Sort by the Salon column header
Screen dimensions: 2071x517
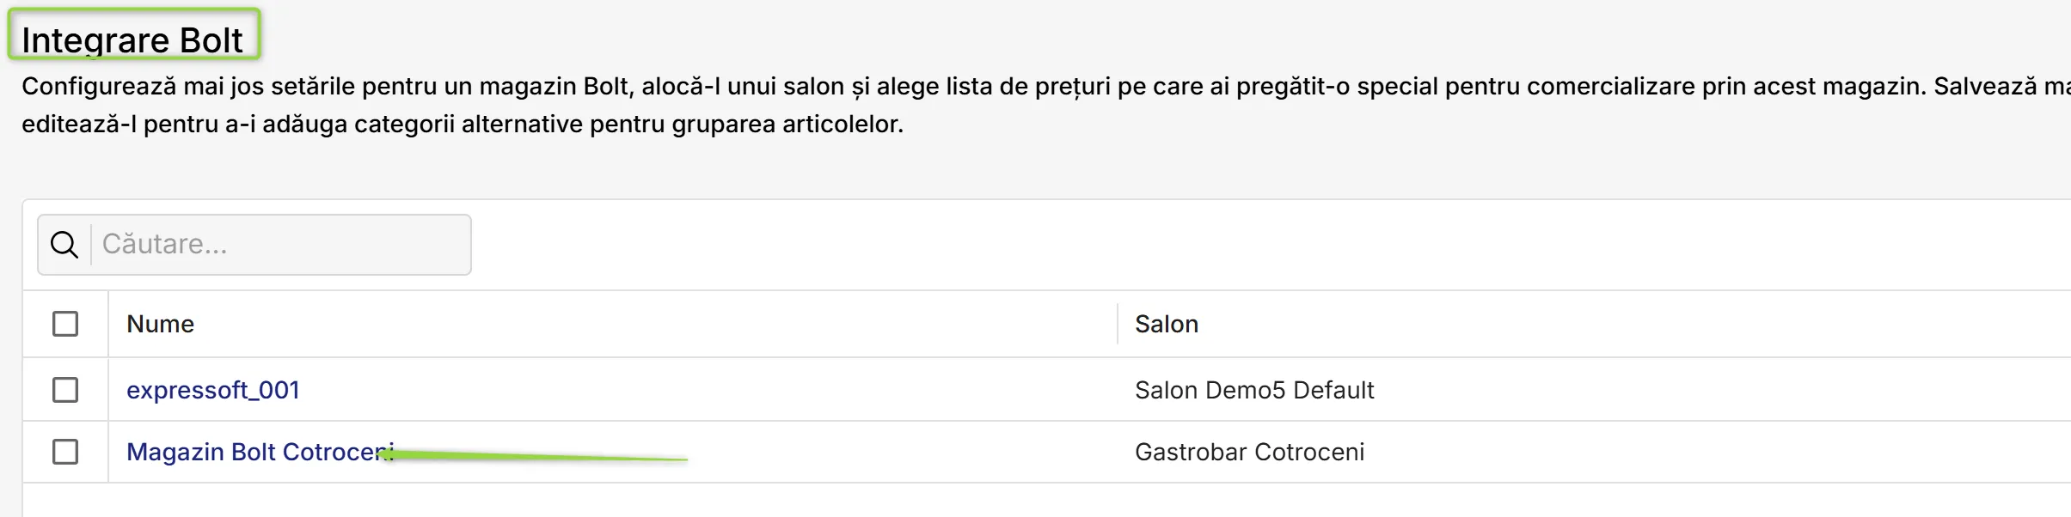click(x=1167, y=324)
